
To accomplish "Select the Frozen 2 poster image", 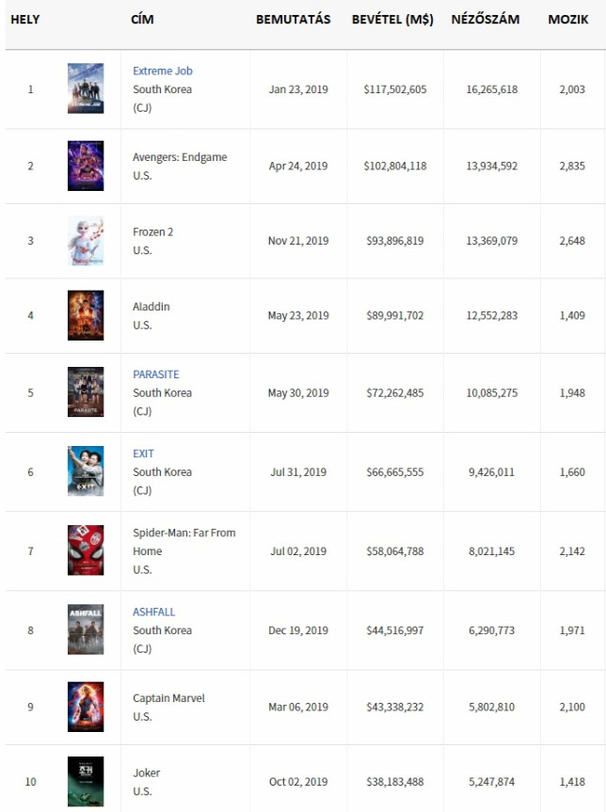I will tap(86, 241).
